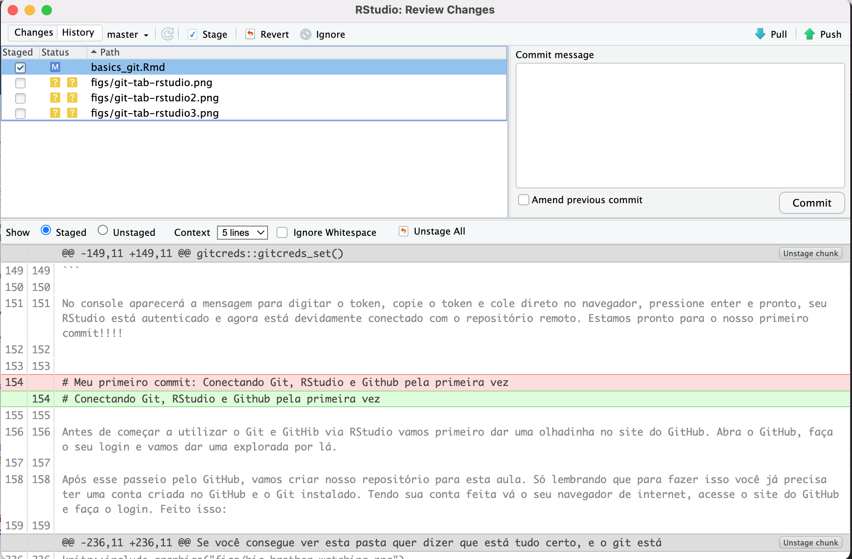
Task: Stage figs/git-tab-rstudio2.png via checkbox
Action: click(20, 98)
